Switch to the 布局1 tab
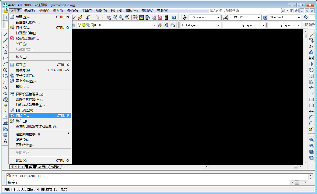Viewport: 317px width, 194px height. (x=42, y=167)
